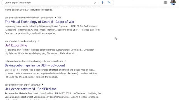Click the cdn.gearsofwar.com breadcrumb URL
The height and width of the screenshot is (100, 179).
(29, 17)
